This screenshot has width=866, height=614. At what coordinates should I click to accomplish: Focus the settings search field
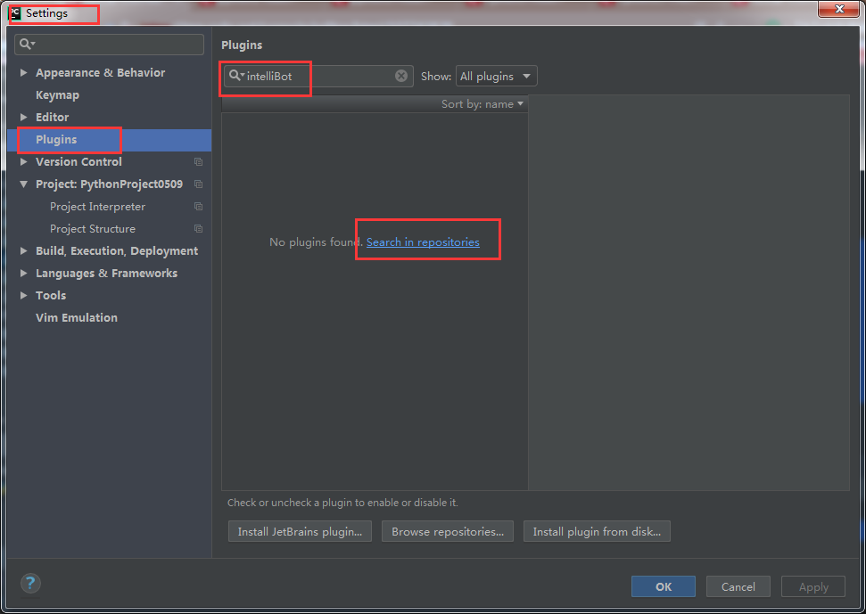coord(110,45)
